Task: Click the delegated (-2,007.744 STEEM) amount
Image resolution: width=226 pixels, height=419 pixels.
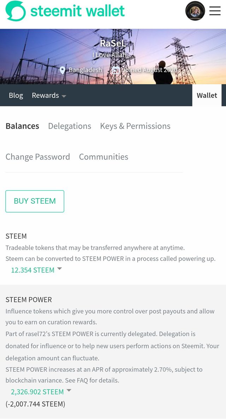Action: (35, 404)
